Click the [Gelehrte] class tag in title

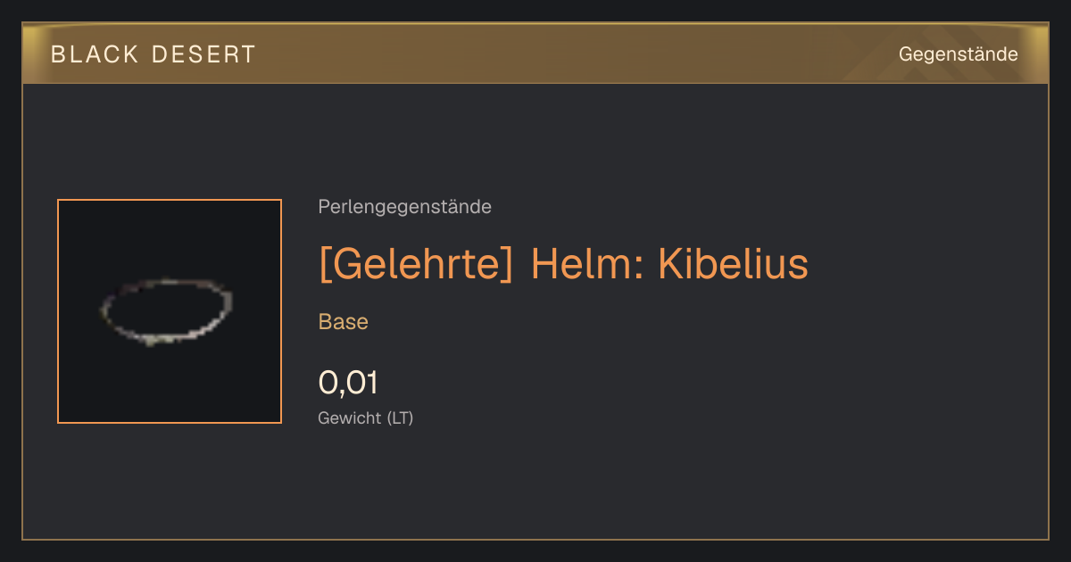tap(416, 264)
